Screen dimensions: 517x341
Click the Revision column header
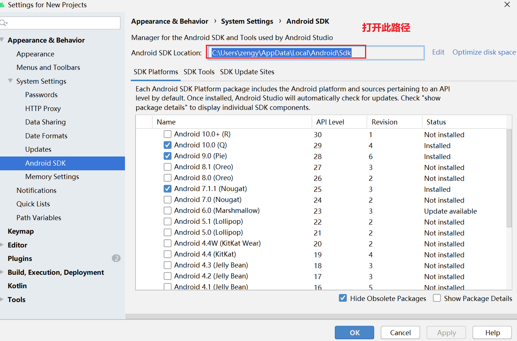pyautogui.click(x=394, y=122)
